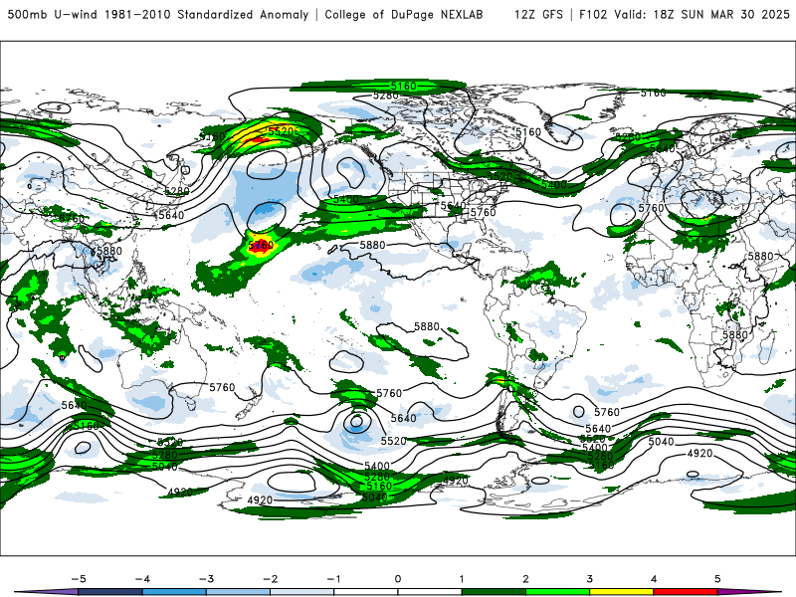Screen dimensions: 796x597
Task: Click the palest blue -2 to -1 colorbar segment
Action: (x=302, y=592)
